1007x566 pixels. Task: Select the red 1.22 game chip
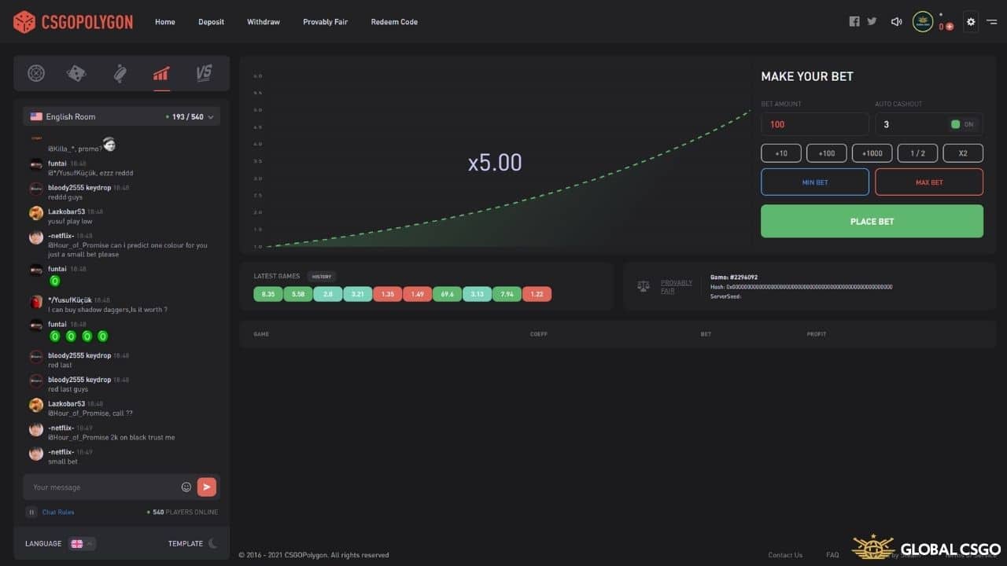[537, 294]
